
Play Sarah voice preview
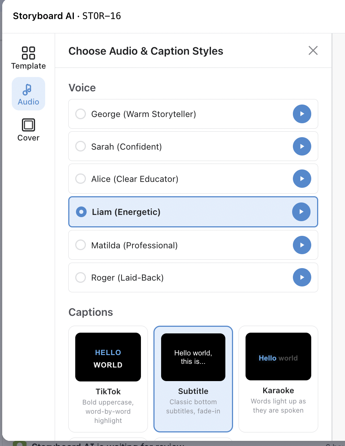(x=302, y=147)
